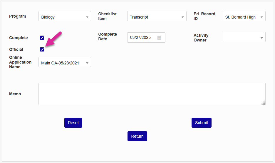The height and width of the screenshot is (163, 275).
Task: Click the "Program" field label
Action: coord(18,16)
